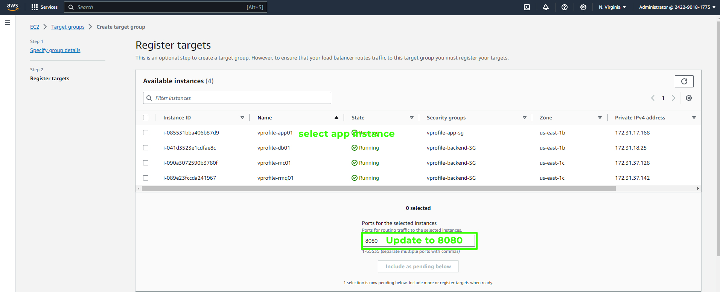
Task: Go to previous page of instances
Action: pyautogui.click(x=653, y=98)
